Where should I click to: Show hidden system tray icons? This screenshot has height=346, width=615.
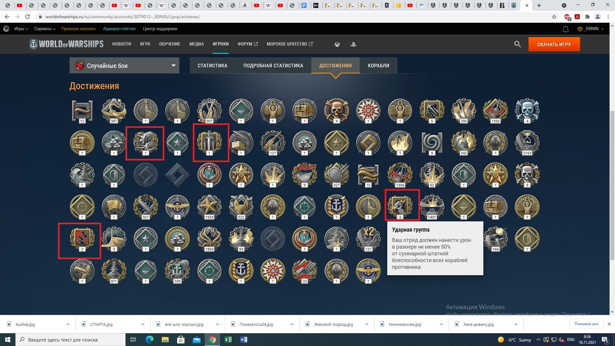point(538,340)
